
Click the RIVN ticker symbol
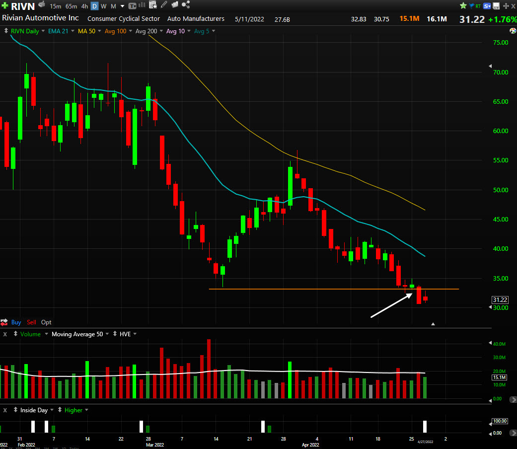pos(23,6)
